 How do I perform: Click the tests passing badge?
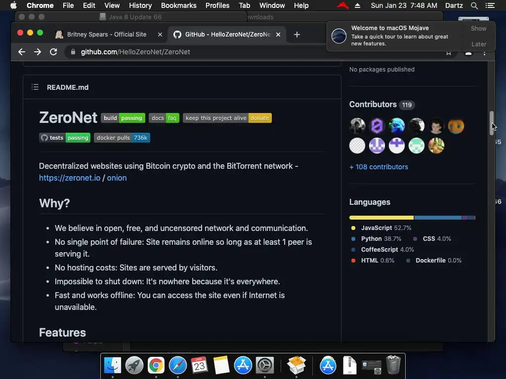(65, 138)
